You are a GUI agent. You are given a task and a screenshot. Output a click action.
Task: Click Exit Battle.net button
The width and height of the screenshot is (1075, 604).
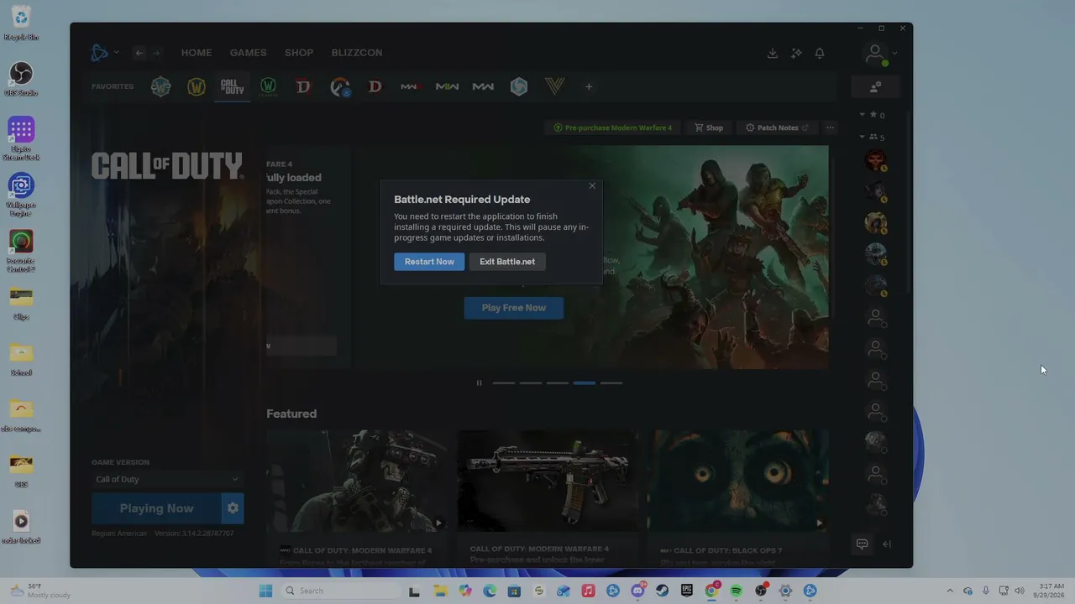click(x=507, y=262)
